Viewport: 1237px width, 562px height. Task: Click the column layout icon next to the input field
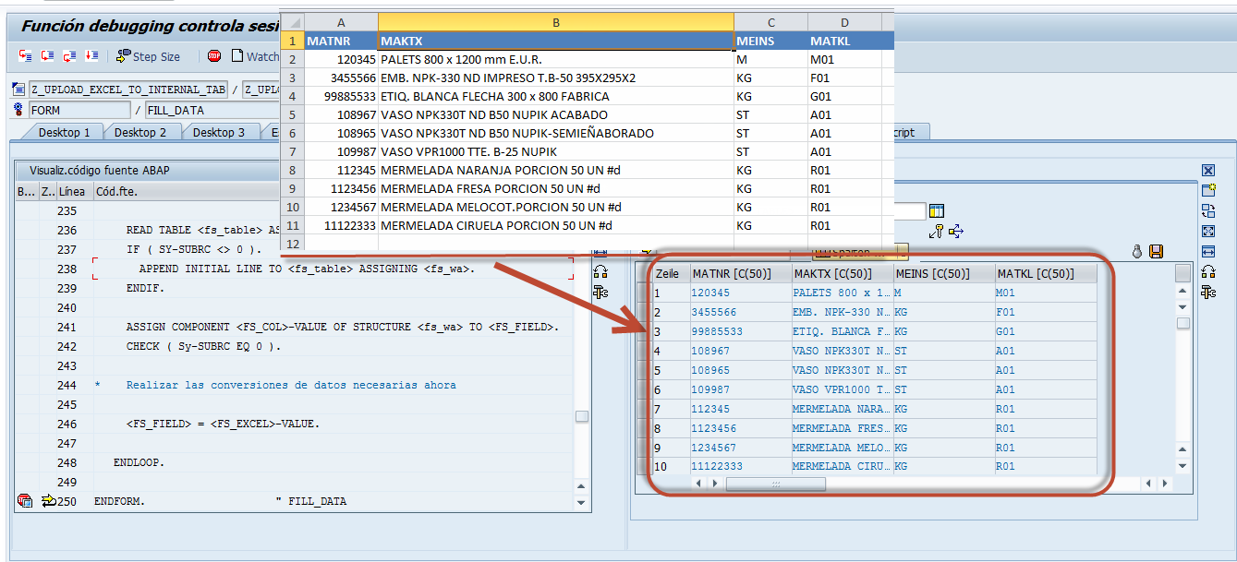click(936, 210)
